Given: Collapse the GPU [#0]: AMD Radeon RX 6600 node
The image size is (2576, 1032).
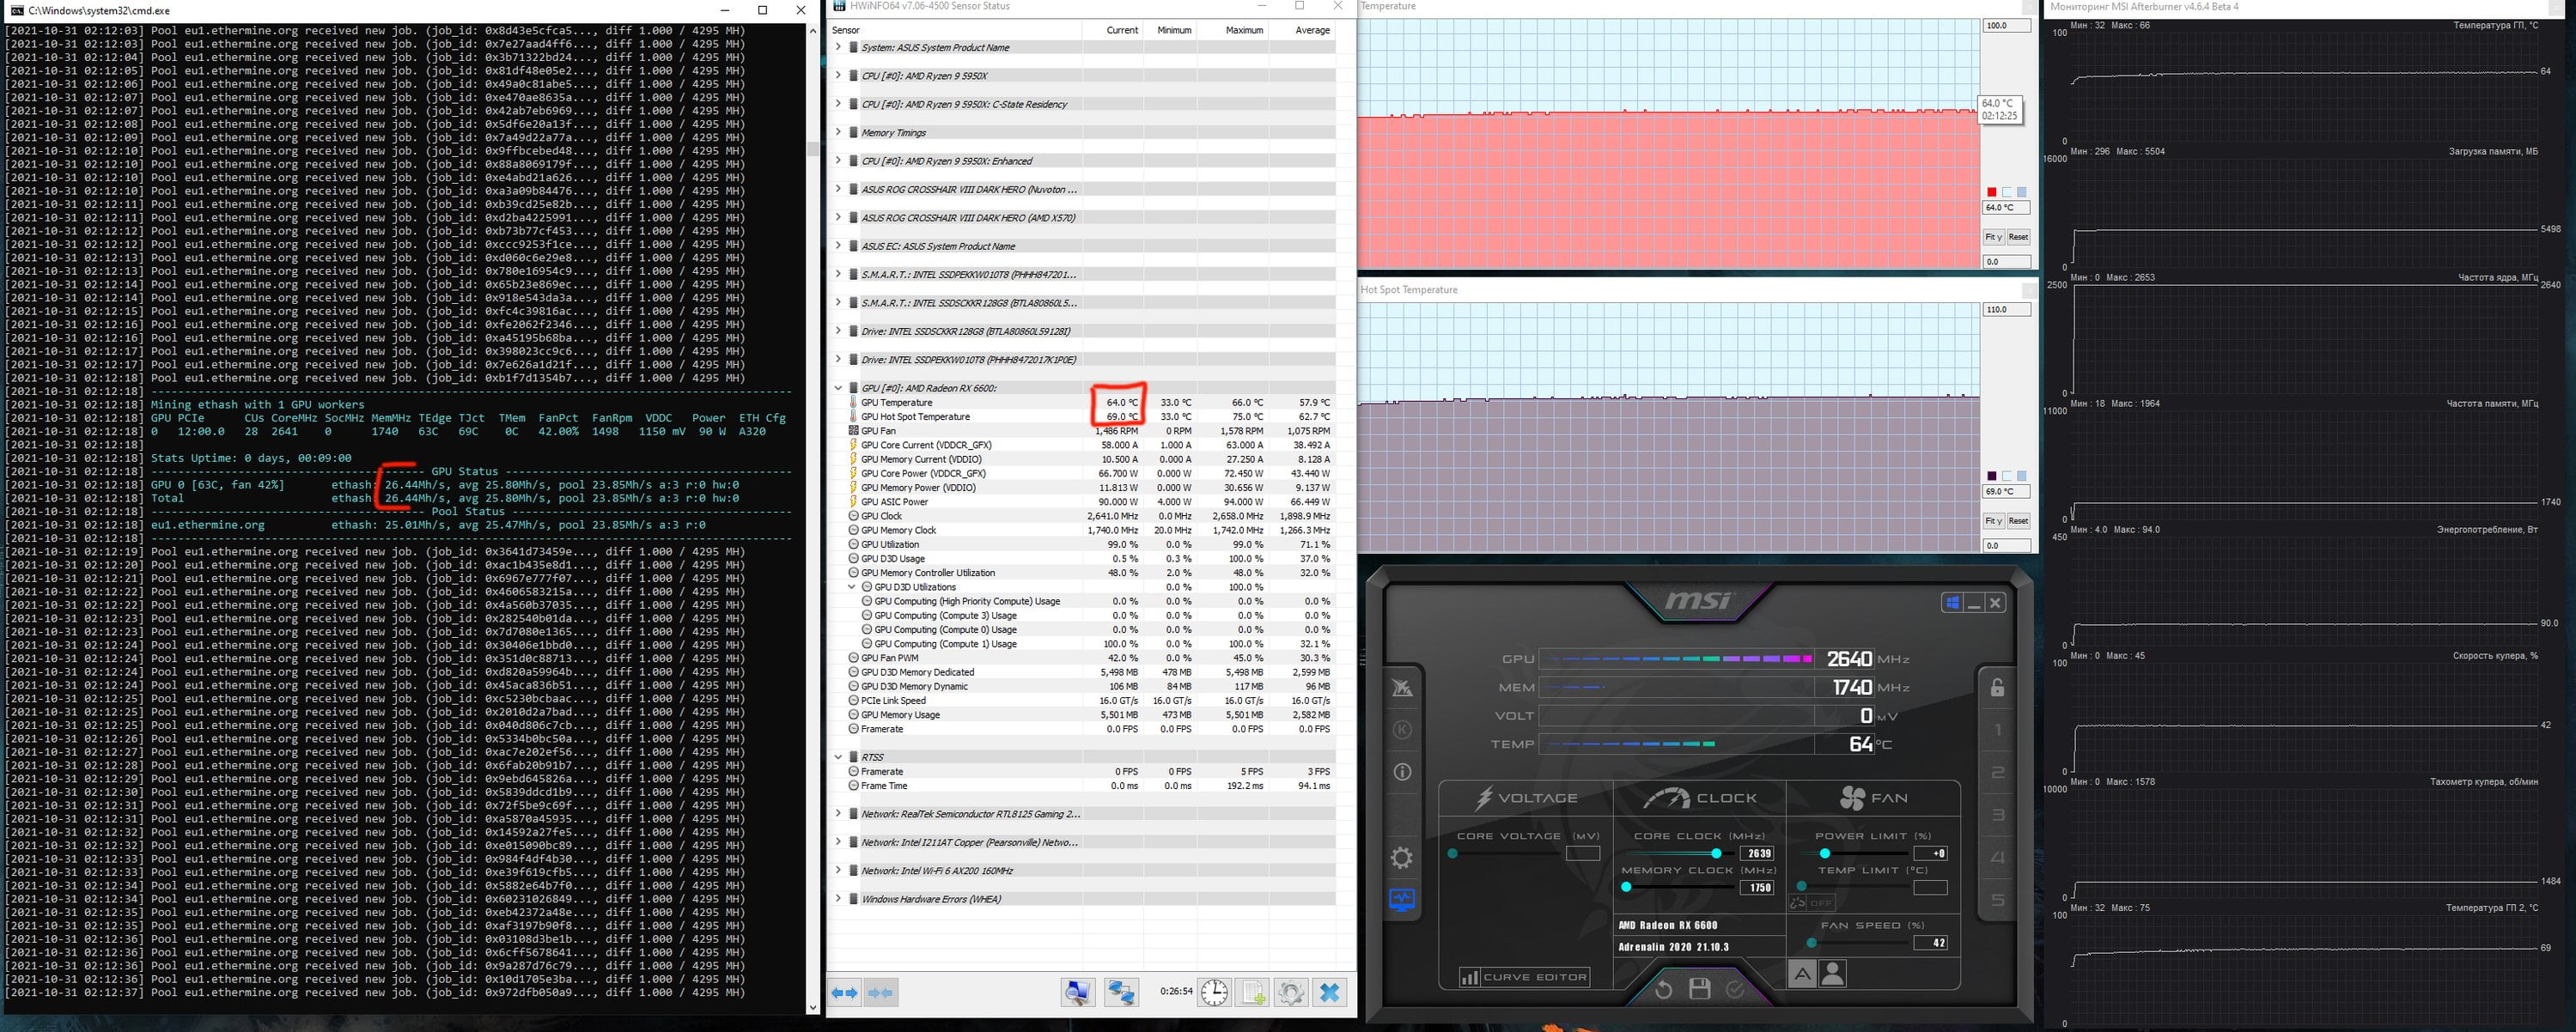Looking at the screenshot, I should tap(838, 388).
